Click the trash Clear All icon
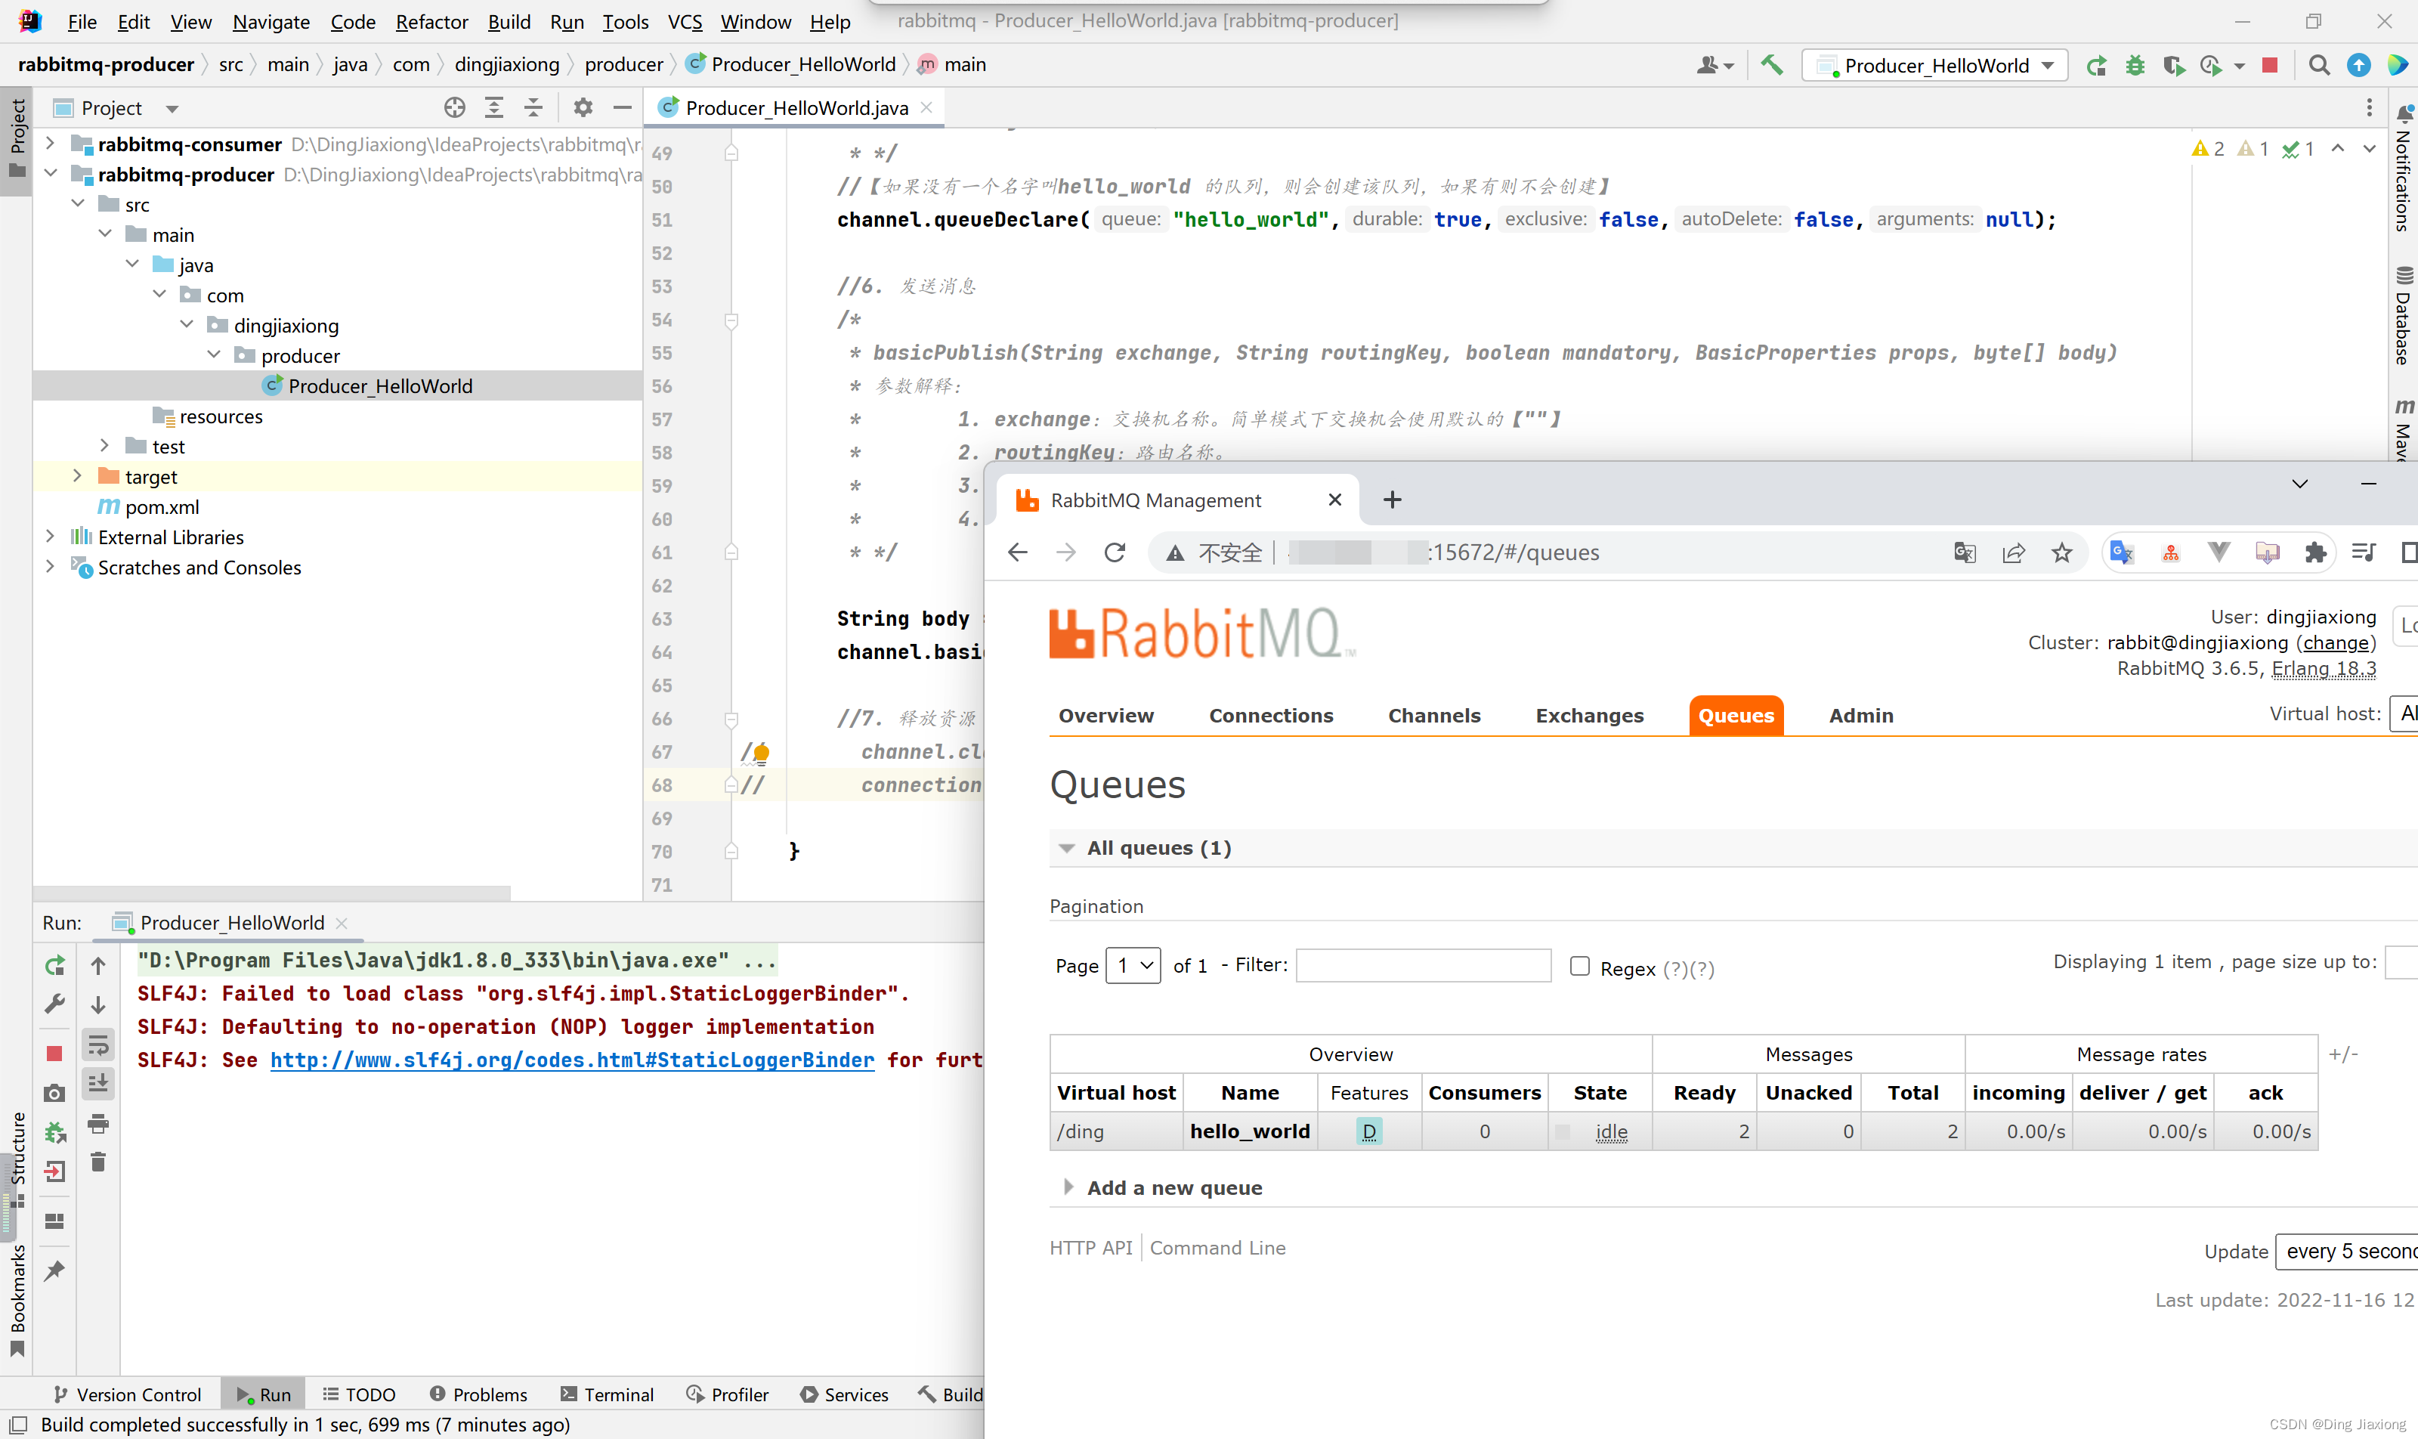Viewport: 2418px width, 1439px height. click(98, 1162)
